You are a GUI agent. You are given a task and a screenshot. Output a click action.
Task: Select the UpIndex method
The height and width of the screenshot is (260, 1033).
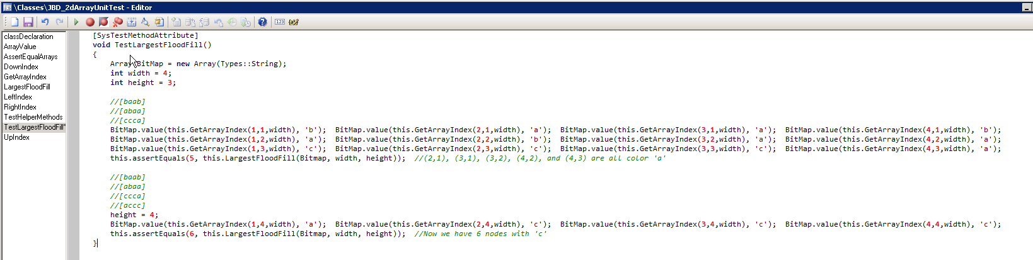tap(17, 137)
